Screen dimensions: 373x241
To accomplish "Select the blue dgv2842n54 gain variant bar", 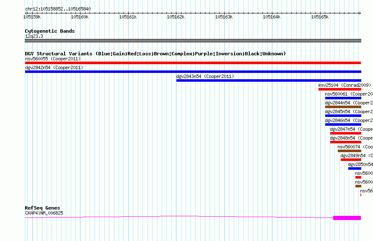I will [x=193, y=72].
